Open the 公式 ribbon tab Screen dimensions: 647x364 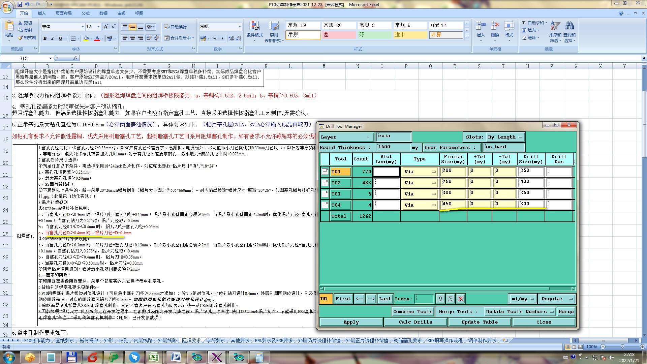[x=86, y=13]
